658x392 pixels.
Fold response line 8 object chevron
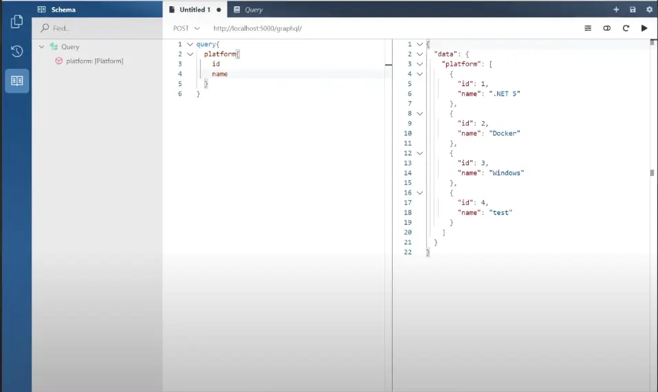[x=419, y=113]
